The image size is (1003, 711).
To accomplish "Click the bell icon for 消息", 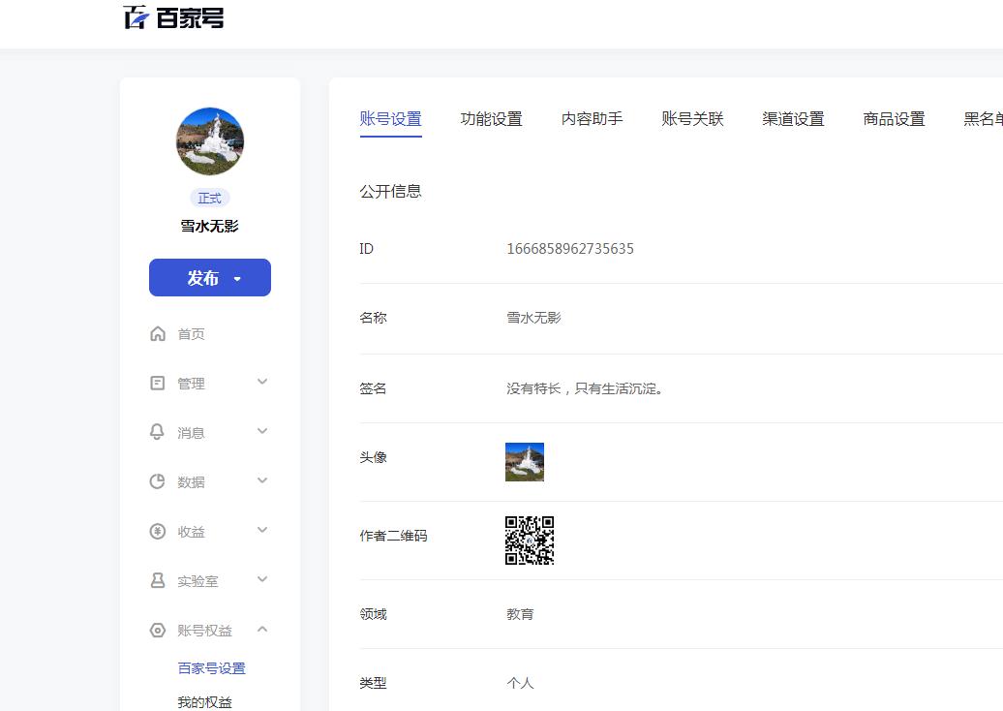I will 158,432.
